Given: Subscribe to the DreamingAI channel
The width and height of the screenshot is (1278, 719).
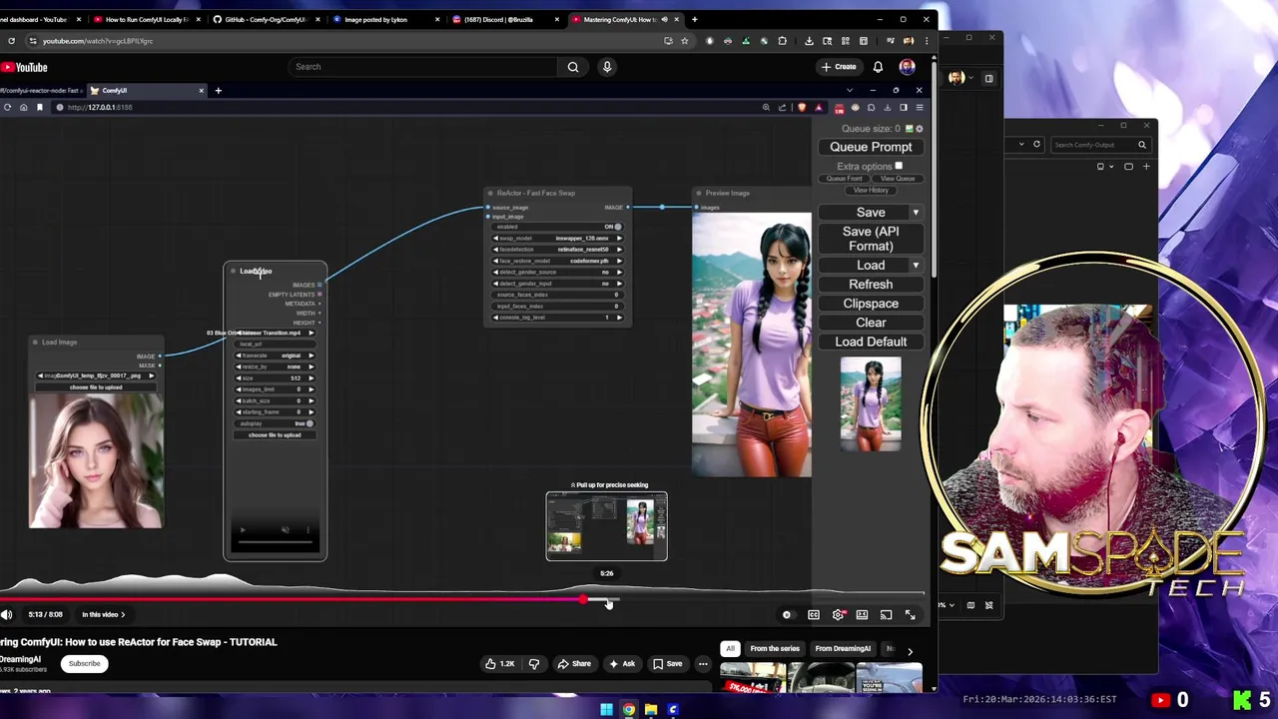Looking at the screenshot, I should [x=85, y=664].
